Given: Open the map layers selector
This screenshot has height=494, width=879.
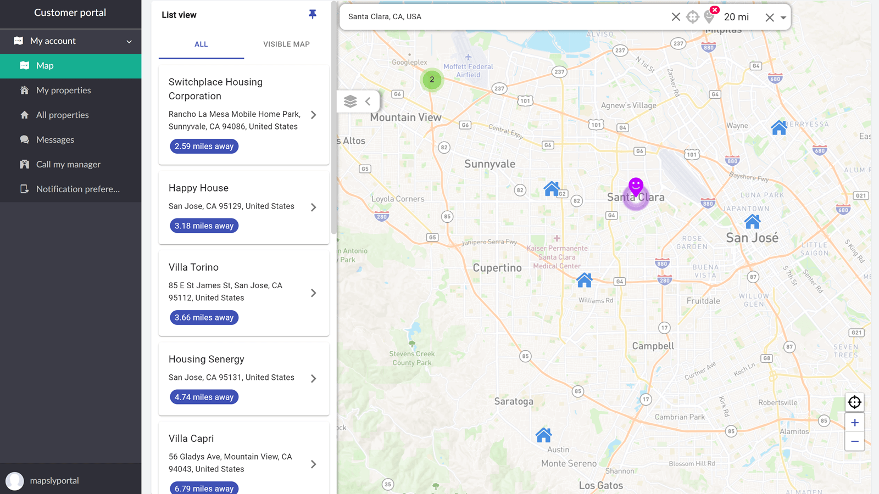Looking at the screenshot, I should [349, 101].
